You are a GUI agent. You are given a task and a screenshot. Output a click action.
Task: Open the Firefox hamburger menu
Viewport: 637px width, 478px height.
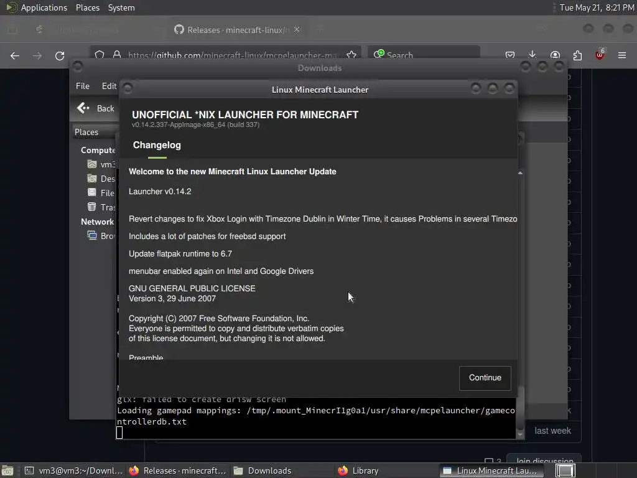point(622,55)
